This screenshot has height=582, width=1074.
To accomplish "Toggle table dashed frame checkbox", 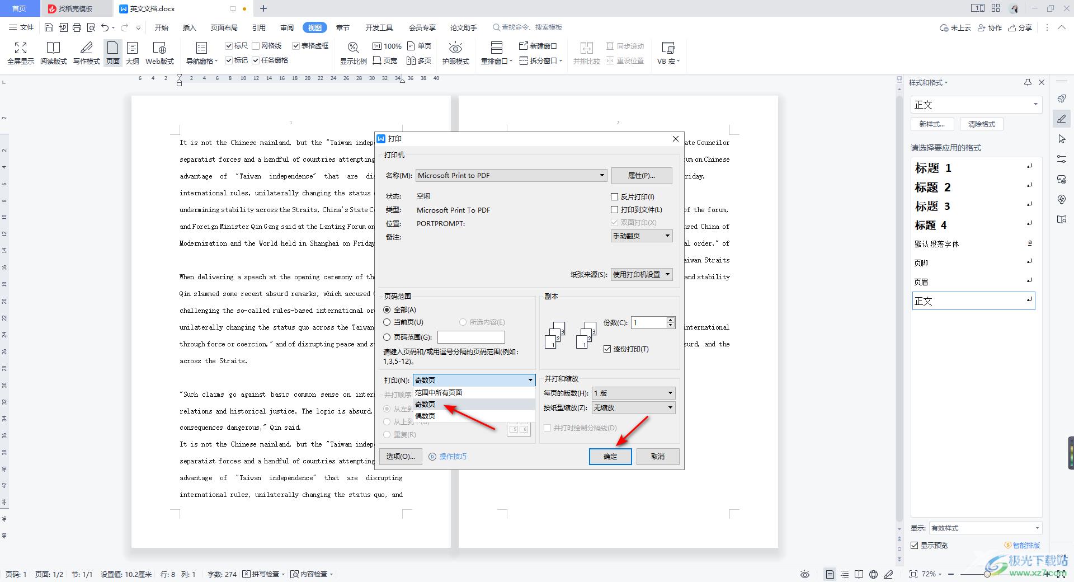I will pyautogui.click(x=296, y=46).
